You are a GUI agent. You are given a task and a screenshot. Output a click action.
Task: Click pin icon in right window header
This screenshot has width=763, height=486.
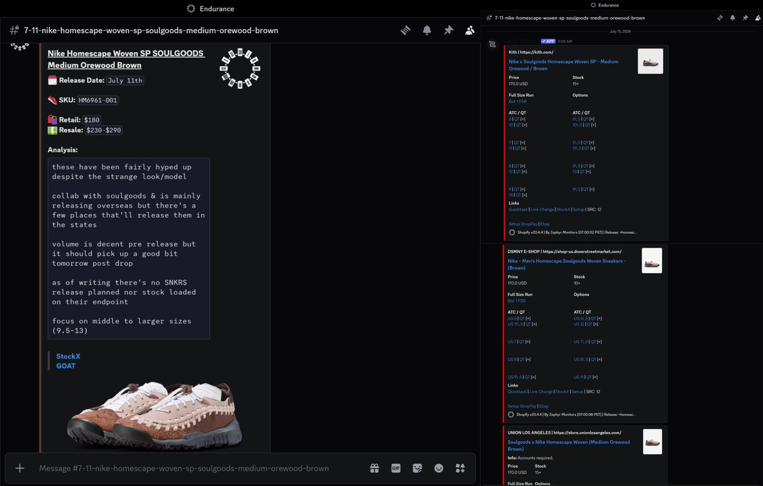pos(745,18)
